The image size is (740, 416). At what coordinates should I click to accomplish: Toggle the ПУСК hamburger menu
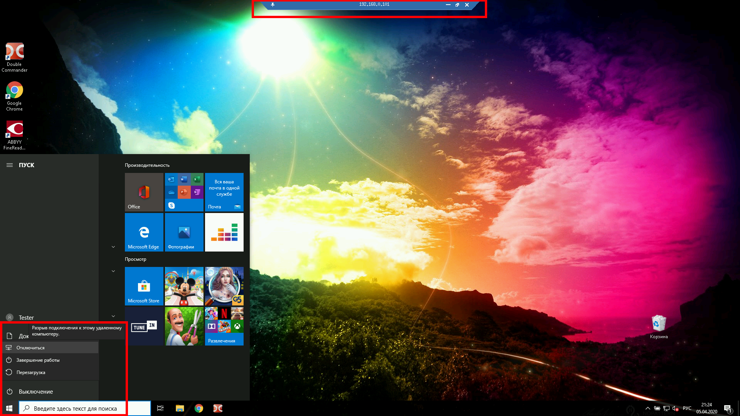pyautogui.click(x=10, y=165)
